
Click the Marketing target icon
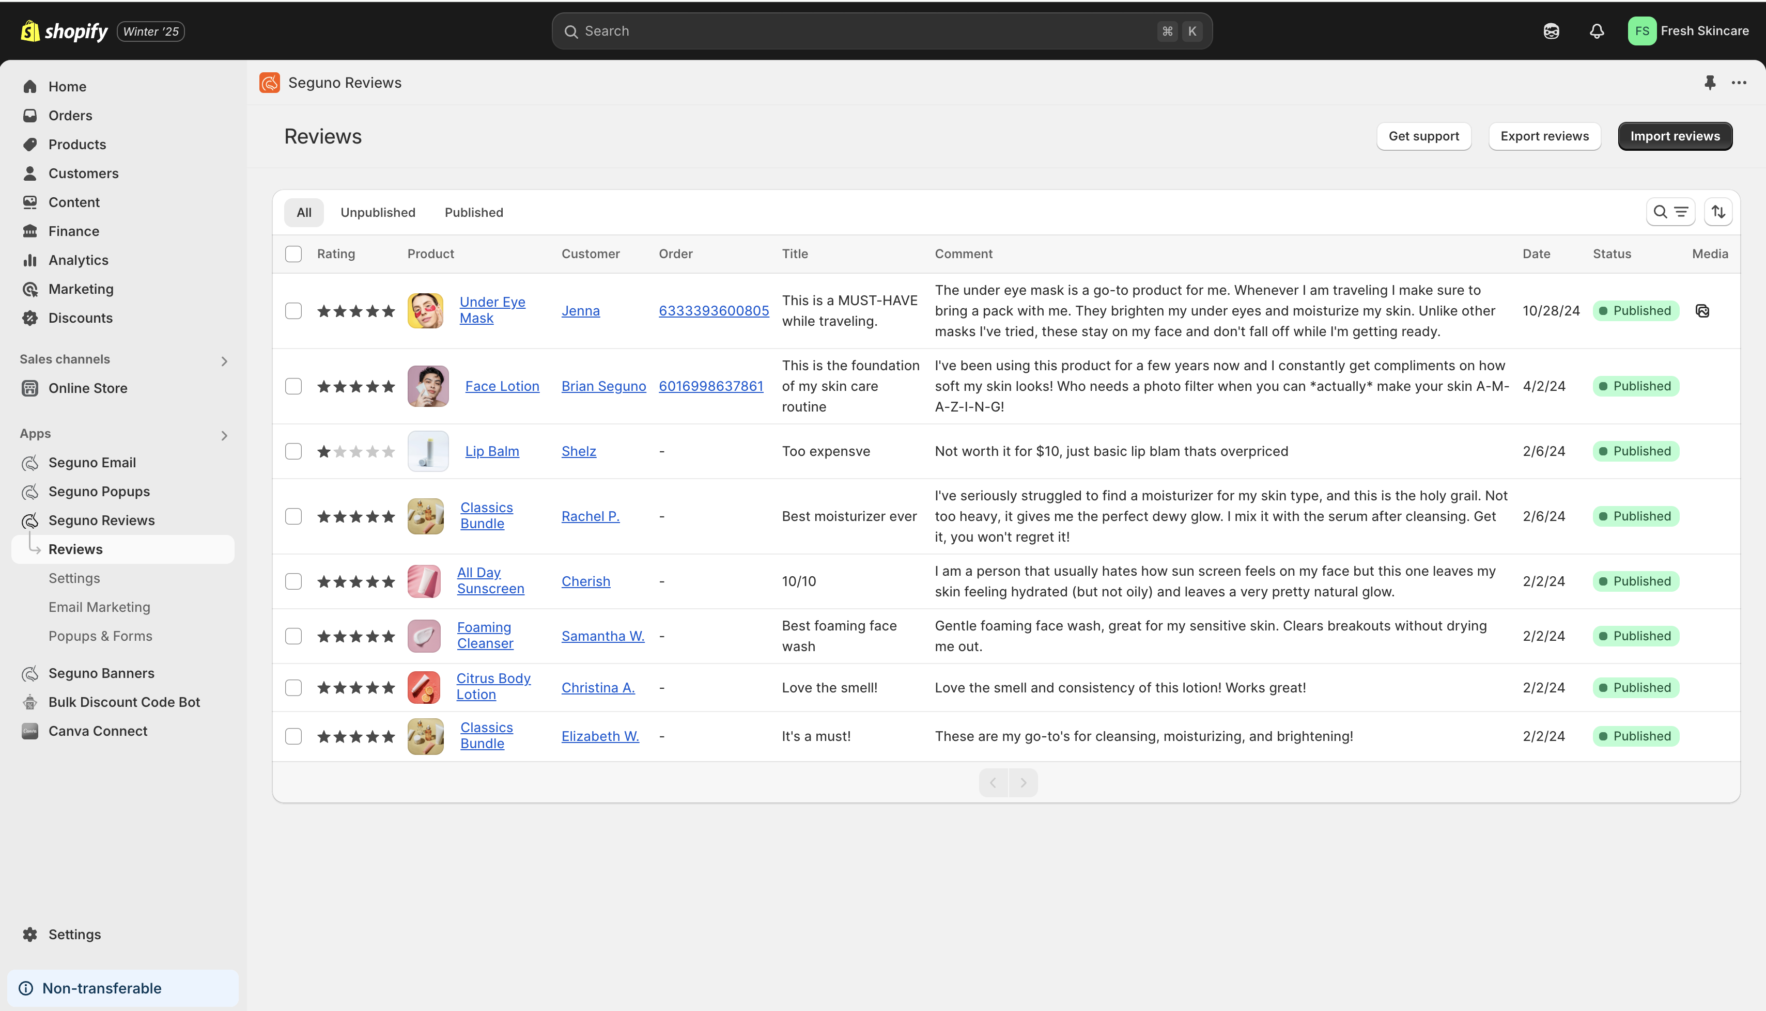click(30, 289)
